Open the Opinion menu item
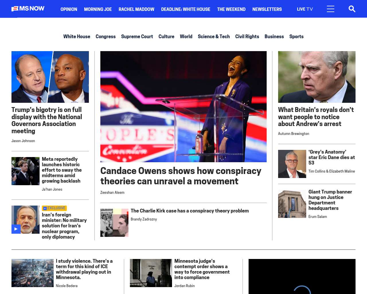Image resolution: width=367 pixels, height=294 pixels. pyautogui.click(x=69, y=9)
